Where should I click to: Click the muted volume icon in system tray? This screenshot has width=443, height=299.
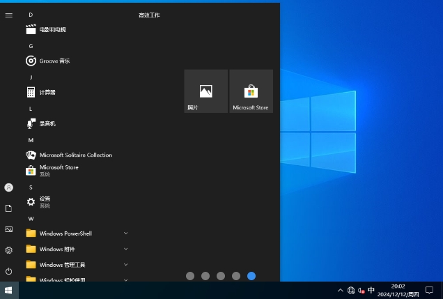(x=361, y=290)
